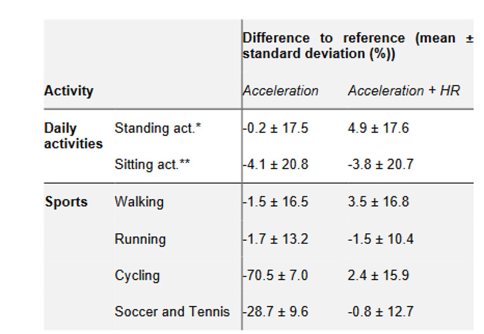The width and height of the screenshot is (484, 334).
Task: Click the value '2.4 ± 15.9'
Action: click(378, 276)
